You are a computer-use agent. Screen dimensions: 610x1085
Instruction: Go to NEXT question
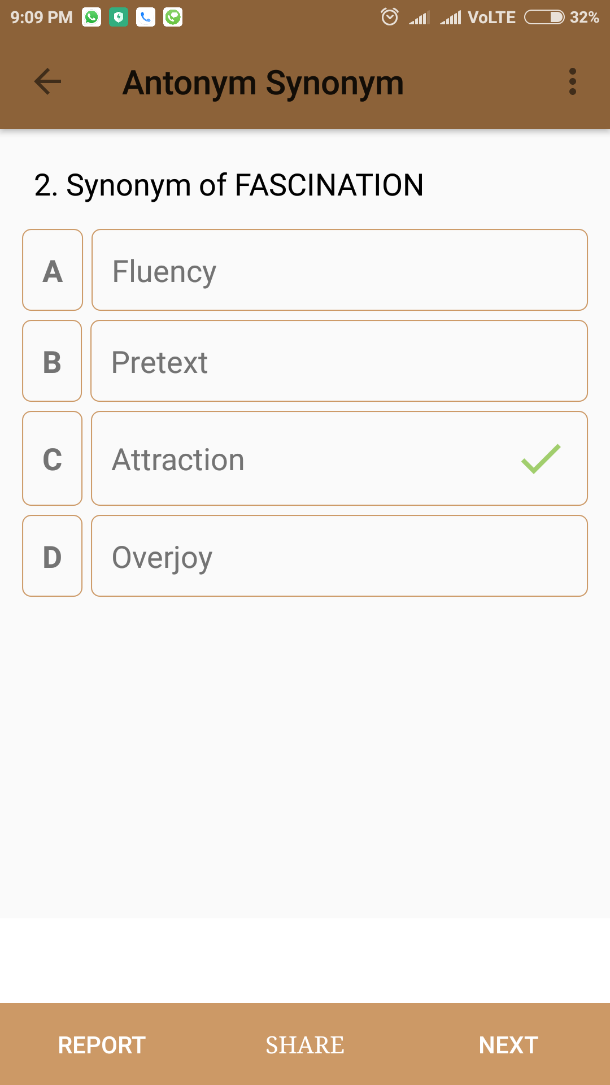508,1045
